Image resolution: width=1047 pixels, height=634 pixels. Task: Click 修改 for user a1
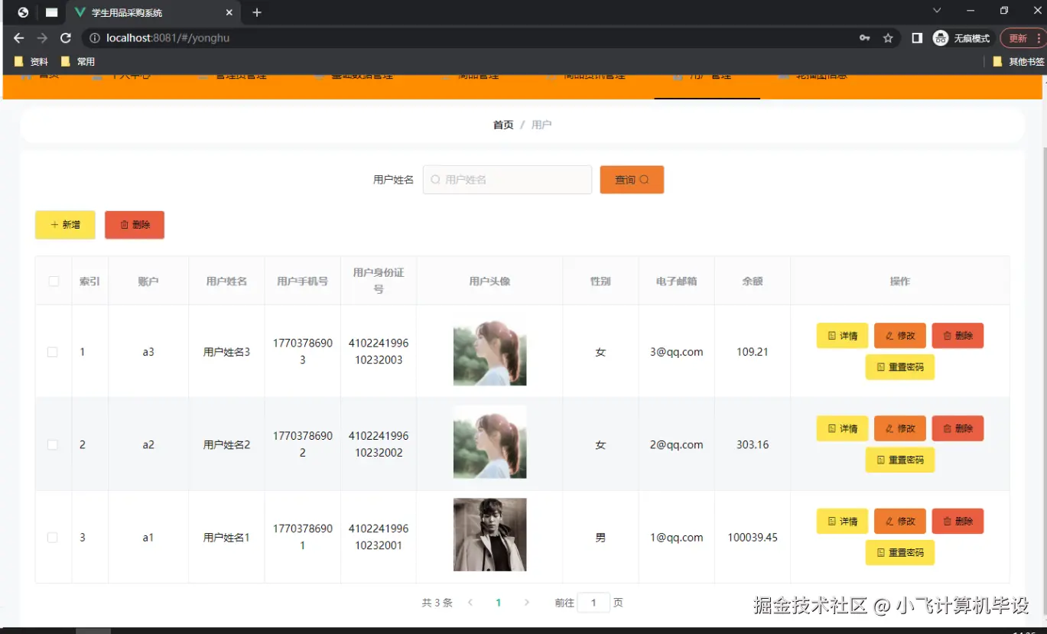900,521
